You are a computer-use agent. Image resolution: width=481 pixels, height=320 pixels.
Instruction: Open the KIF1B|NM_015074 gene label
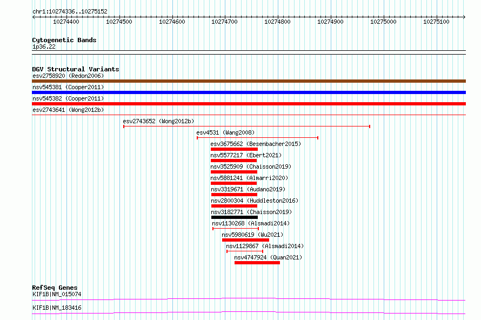point(57,294)
